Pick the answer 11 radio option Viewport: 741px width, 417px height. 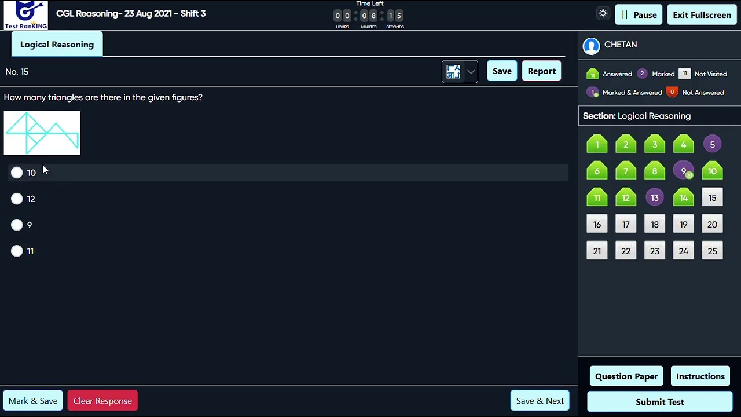(17, 251)
